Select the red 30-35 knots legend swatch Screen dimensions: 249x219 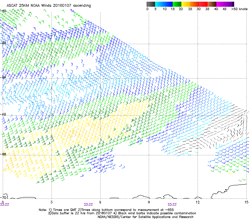pos(203,4)
